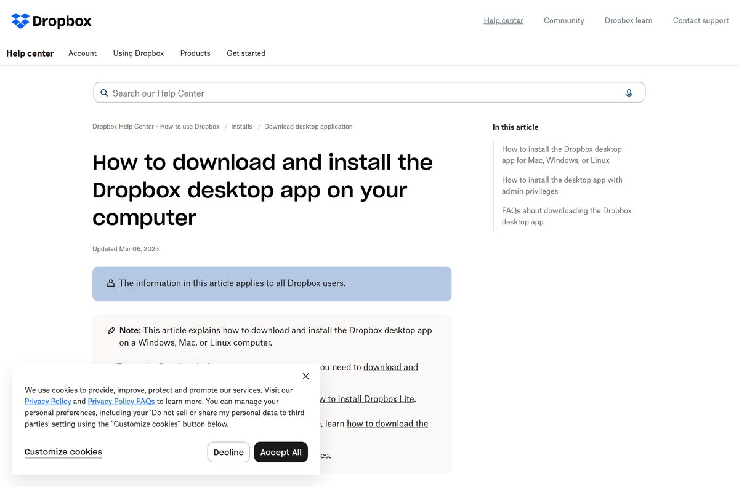The height and width of the screenshot is (487, 739).
Task: Open the Account menu
Action: [x=83, y=53]
